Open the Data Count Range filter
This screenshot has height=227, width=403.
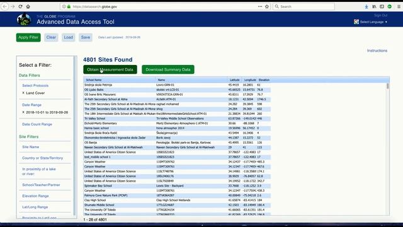click(x=37, y=124)
